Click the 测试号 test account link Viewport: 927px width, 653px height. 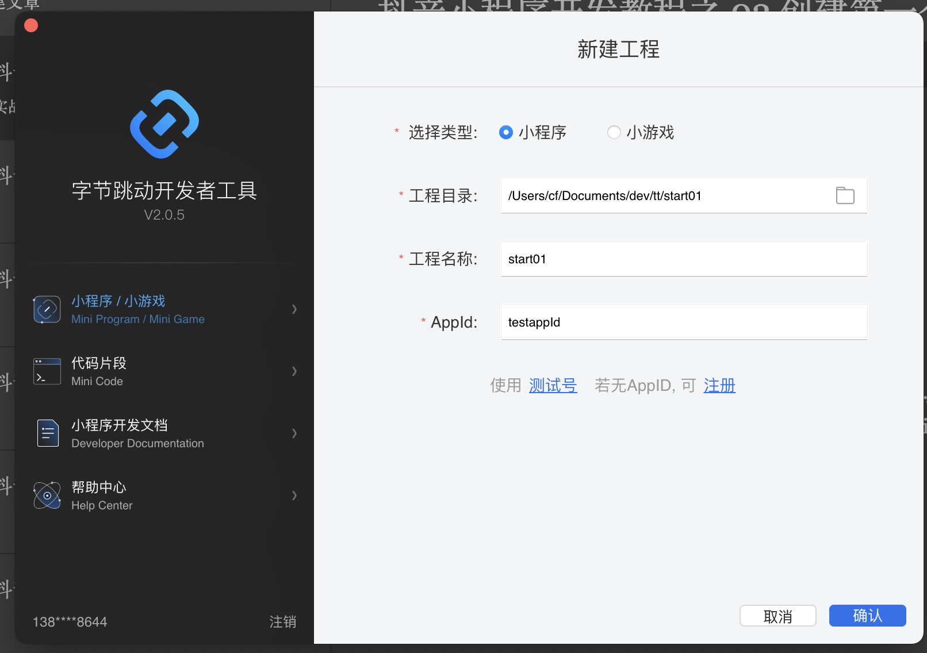point(553,385)
